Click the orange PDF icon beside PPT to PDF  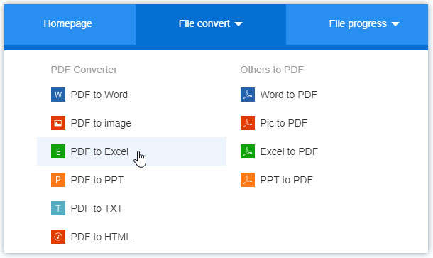pos(248,180)
